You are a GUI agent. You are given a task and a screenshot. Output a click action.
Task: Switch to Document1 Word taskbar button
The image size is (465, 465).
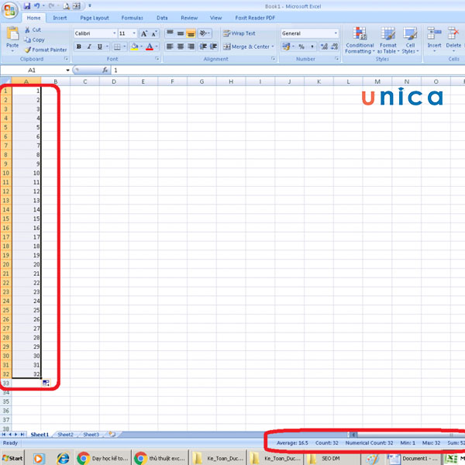pyautogui.click(x=413, y=459)
